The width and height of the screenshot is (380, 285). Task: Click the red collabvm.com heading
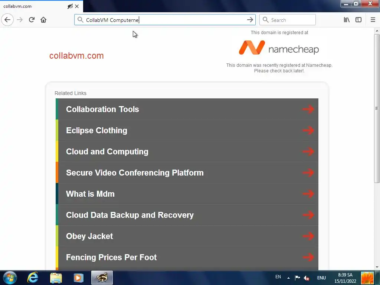point(76,56)
